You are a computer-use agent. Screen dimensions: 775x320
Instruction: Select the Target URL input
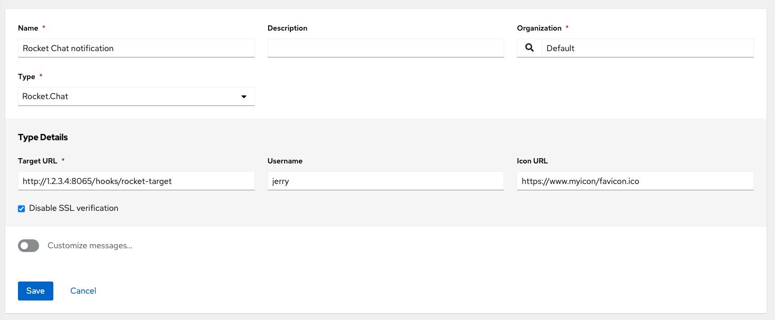[x=136, y=181]
